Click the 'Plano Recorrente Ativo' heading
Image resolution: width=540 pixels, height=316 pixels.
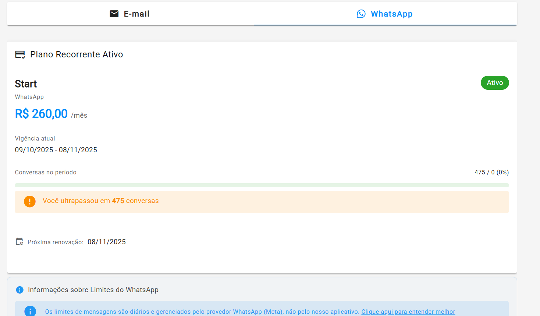pyautogui.click(x=77, y=54)
